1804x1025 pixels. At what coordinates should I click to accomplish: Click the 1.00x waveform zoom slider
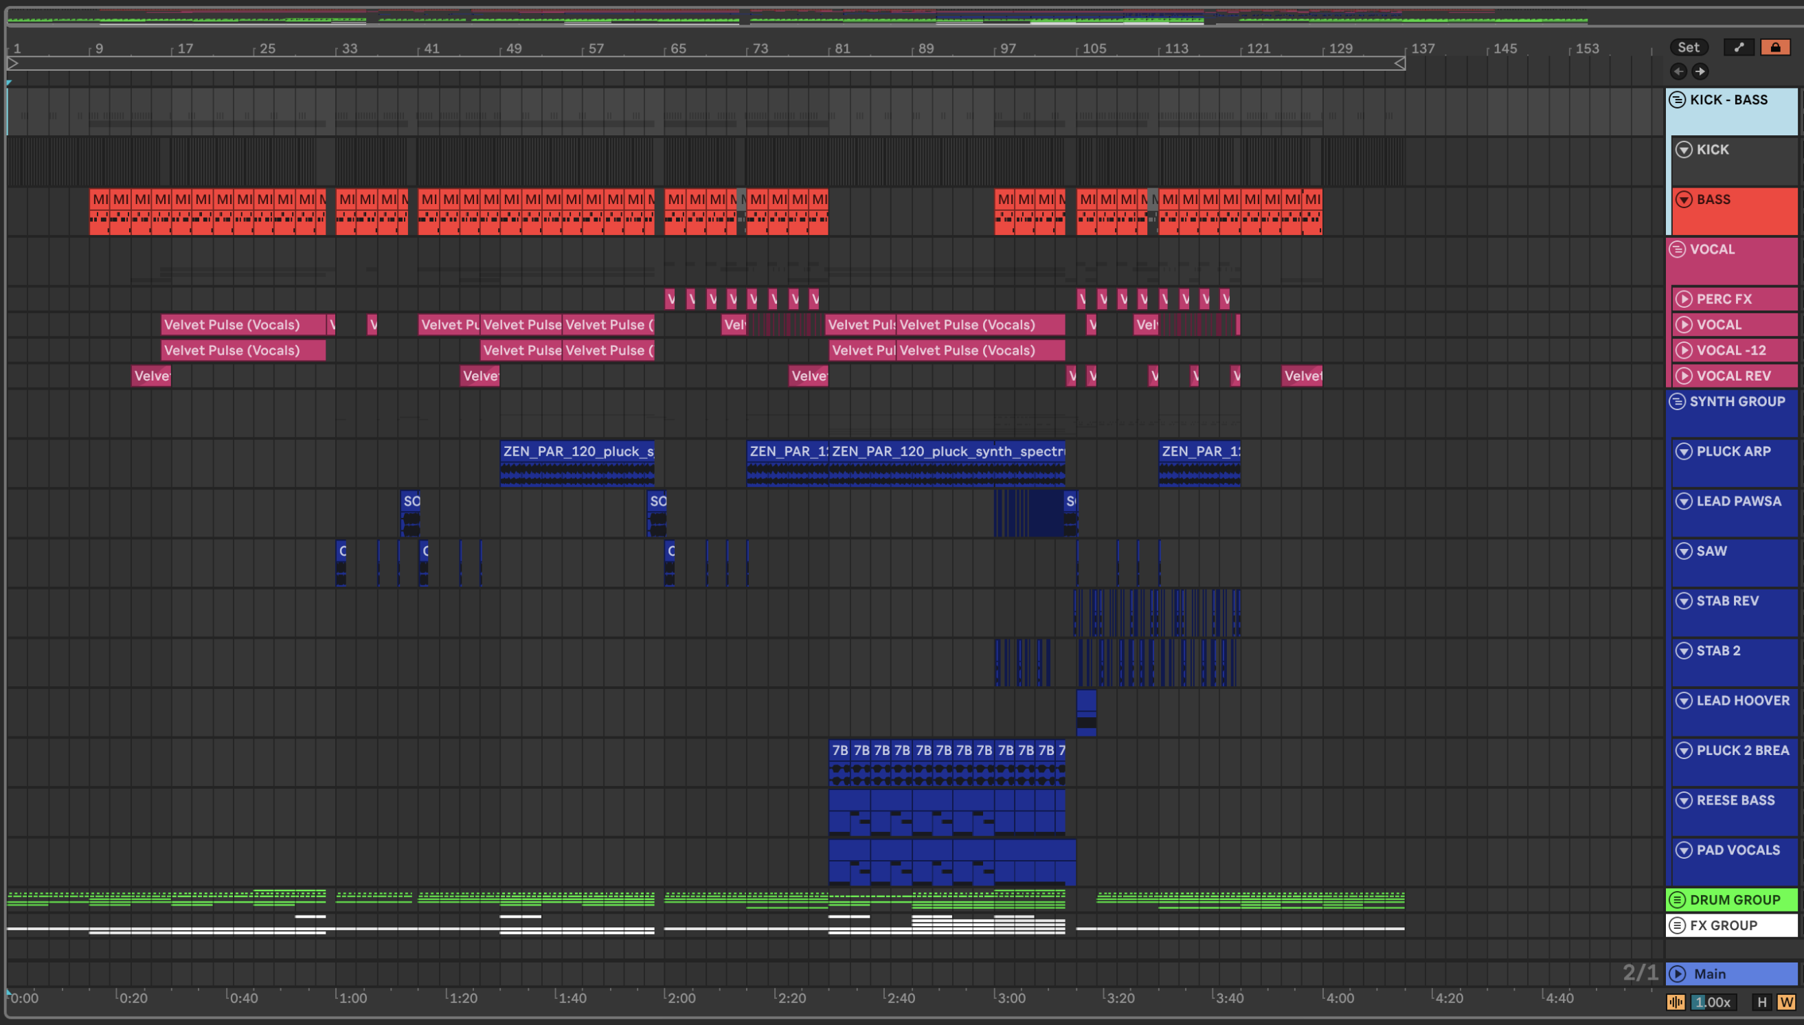pos(1712,1002)
